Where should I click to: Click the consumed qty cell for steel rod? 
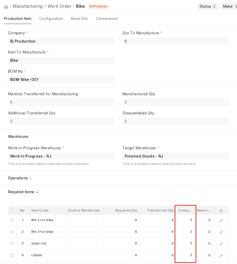click(185, 244)
